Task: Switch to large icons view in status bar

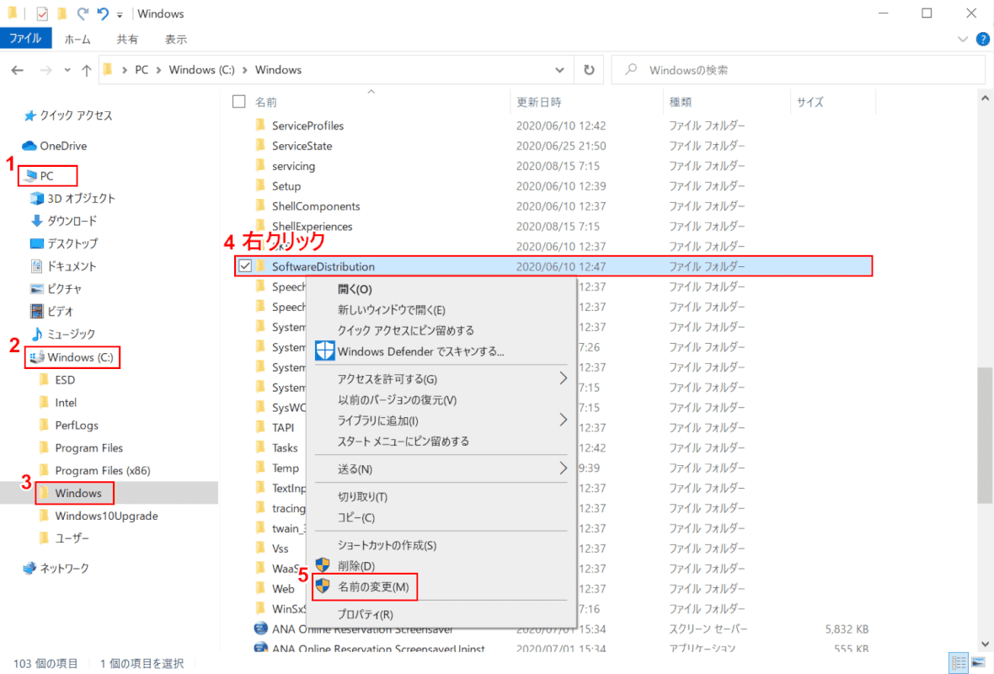Action: pyautogui.click(x=978, y=663)
